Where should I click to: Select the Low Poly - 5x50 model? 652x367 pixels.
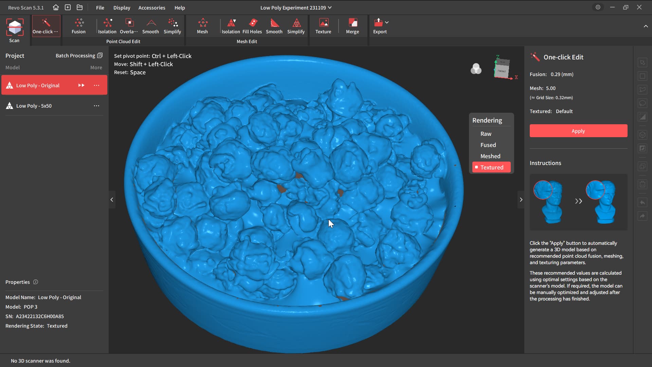coord(34,106)
